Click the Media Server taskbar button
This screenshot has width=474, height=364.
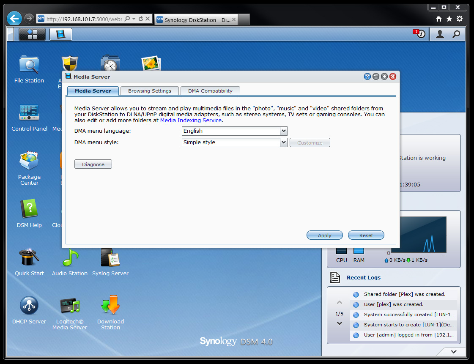(61, 34)
